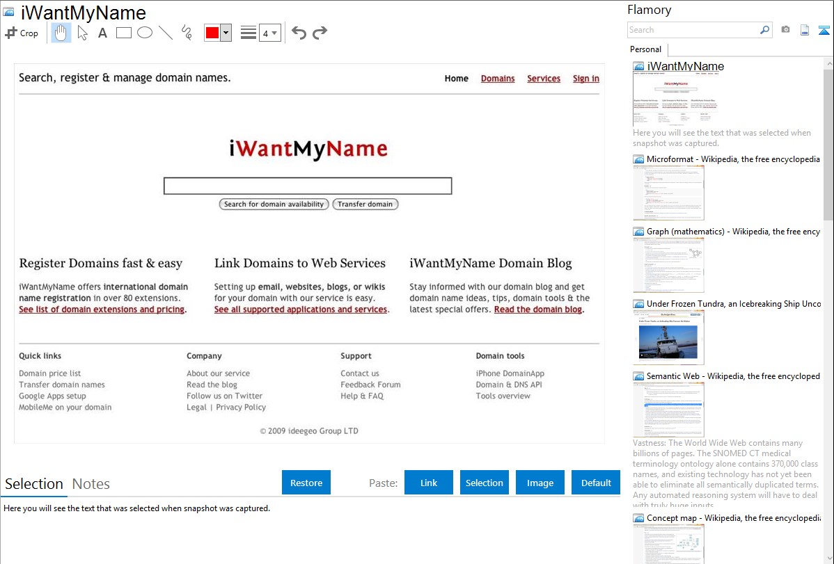Pick the rectangle drawing tool
Screen dimensions: 834x564
[x=123, y=33]
